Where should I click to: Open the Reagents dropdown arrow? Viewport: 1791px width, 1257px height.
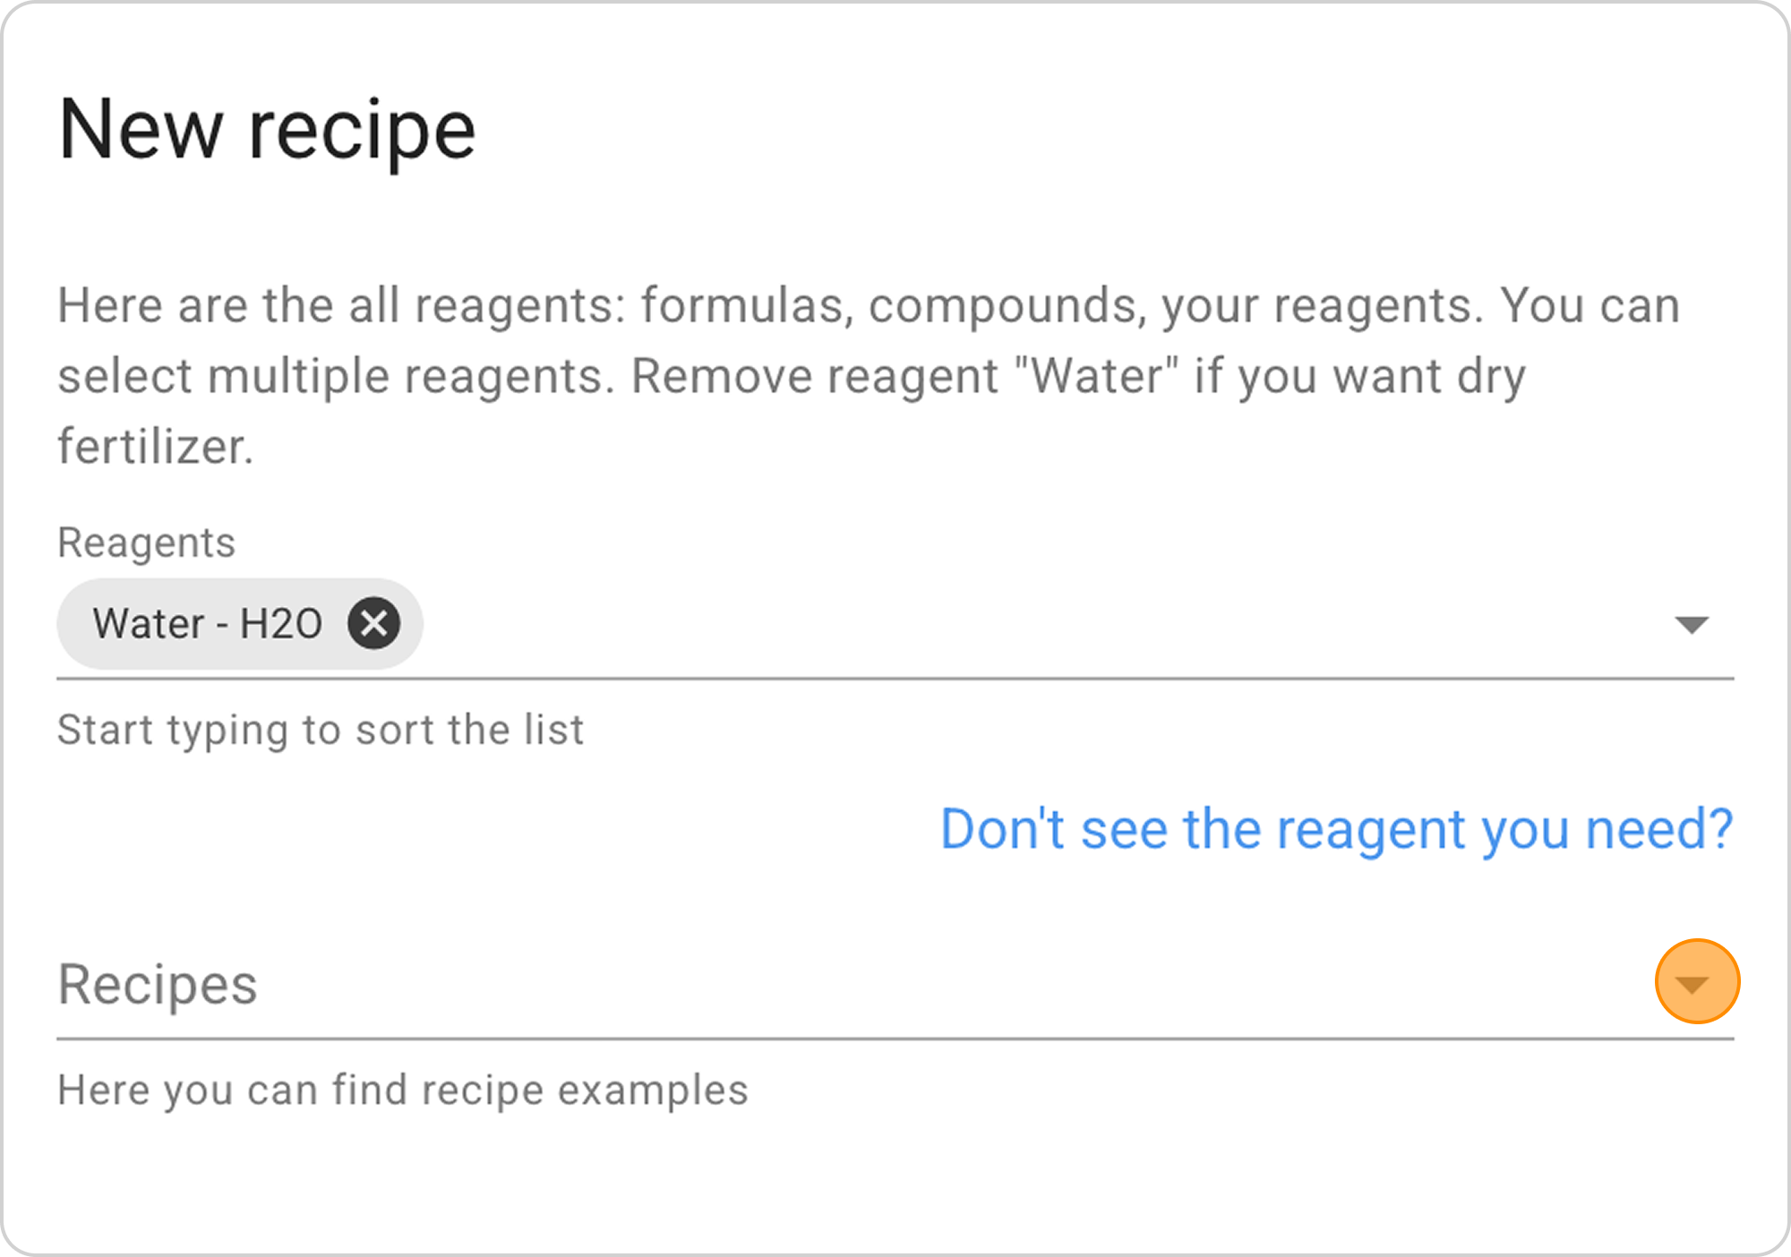tap(1691, 625)
